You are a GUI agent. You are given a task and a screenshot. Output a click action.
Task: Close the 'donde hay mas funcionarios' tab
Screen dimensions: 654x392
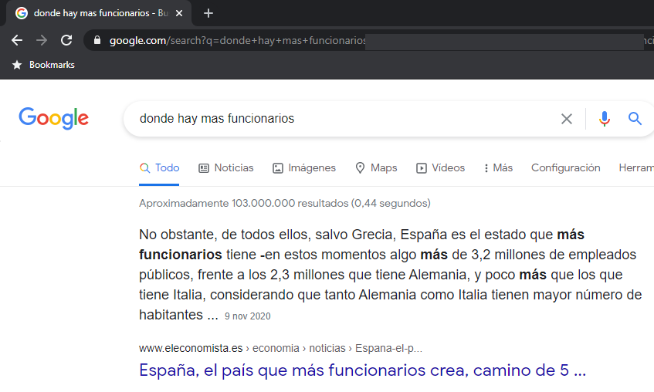pos(179,13)
